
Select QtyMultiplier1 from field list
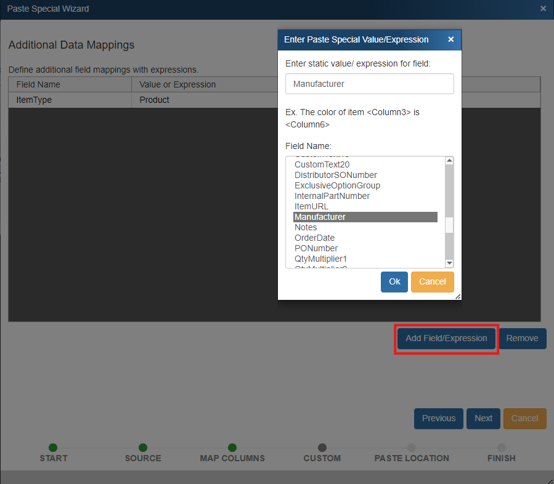click(x=320, y=259)
